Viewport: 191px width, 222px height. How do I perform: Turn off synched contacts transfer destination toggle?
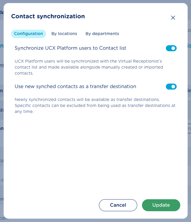pos(171,87)
